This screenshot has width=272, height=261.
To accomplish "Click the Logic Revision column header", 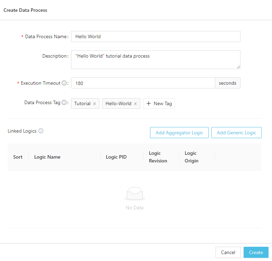I will pos(158,157).
